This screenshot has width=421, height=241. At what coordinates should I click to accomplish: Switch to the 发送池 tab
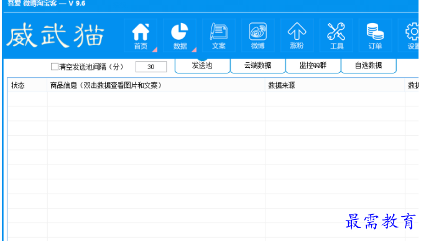[x=203, y=65]
